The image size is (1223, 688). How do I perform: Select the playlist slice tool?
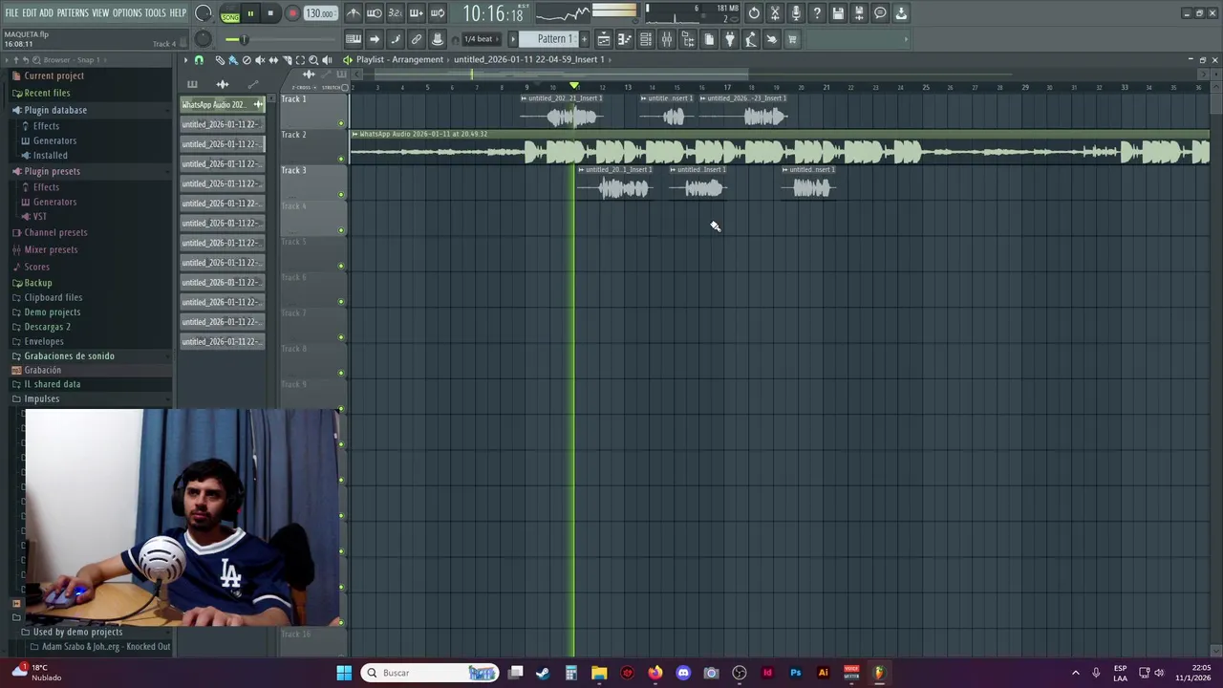point(287,60)
